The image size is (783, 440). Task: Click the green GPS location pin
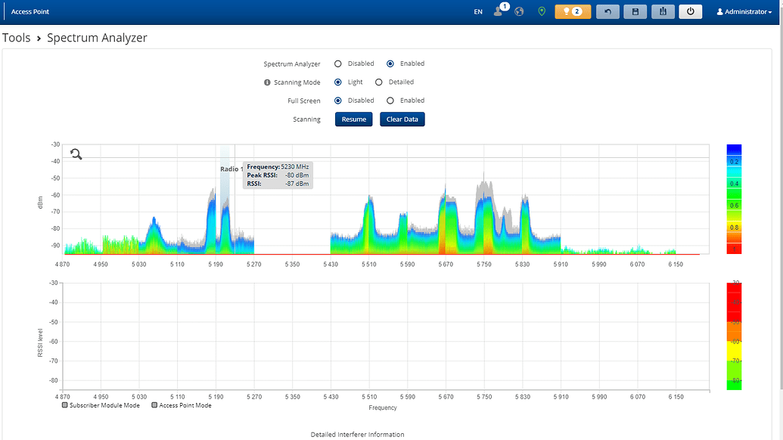(x=541, y=12)
